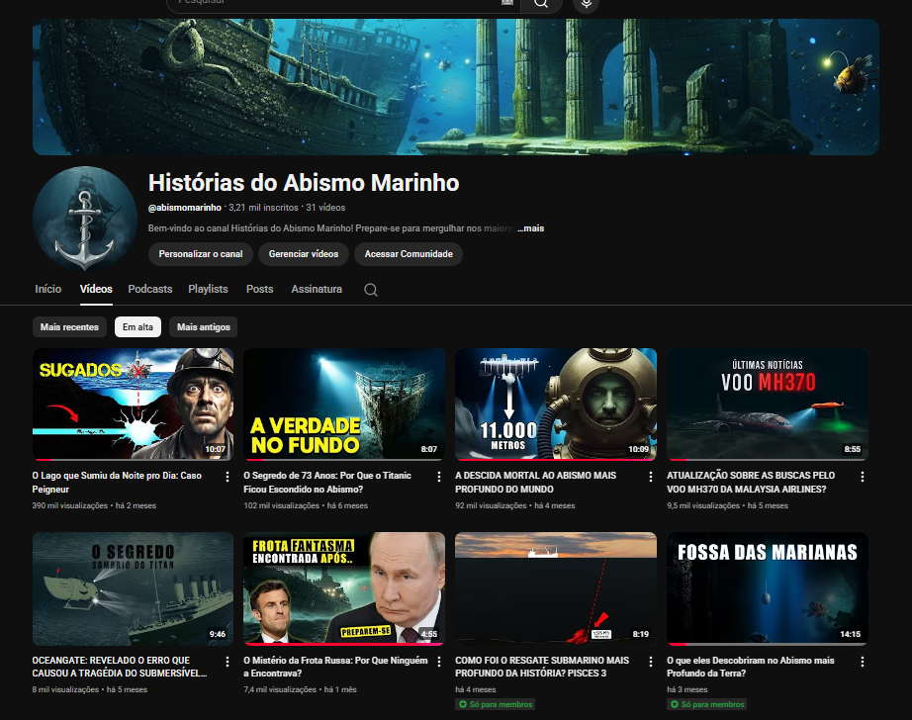Open title Atualização Sobre as Buscas MH370

tap(751, 483)
